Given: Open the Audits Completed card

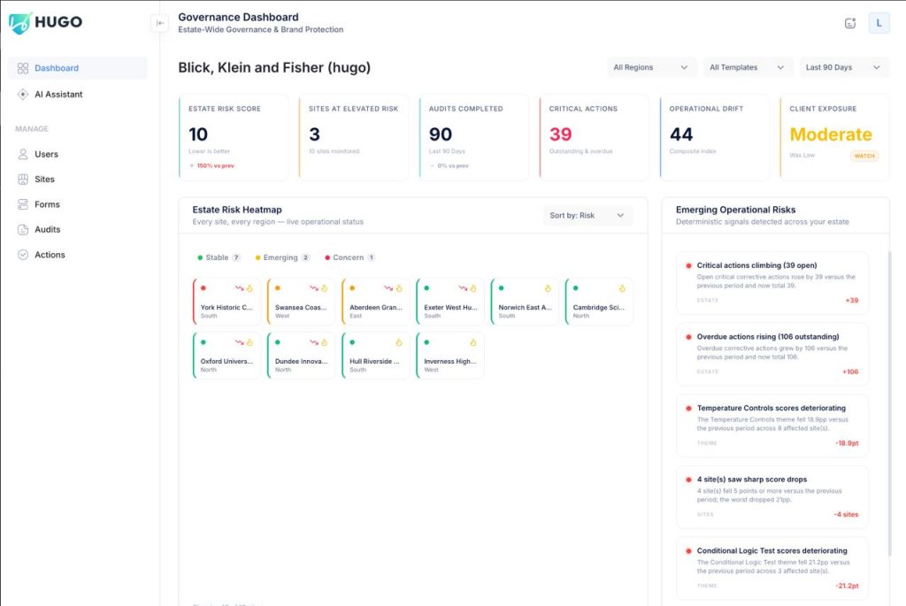Looking at the screenshot, I should [474, 137].
